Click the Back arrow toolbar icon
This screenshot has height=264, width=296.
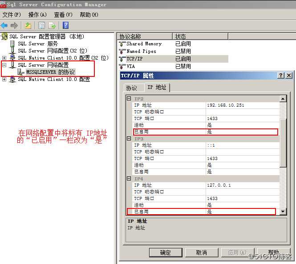(4, 25)
